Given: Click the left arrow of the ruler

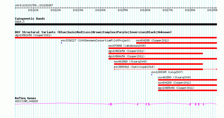Looking at the screenshot, I should coord(16,8).
